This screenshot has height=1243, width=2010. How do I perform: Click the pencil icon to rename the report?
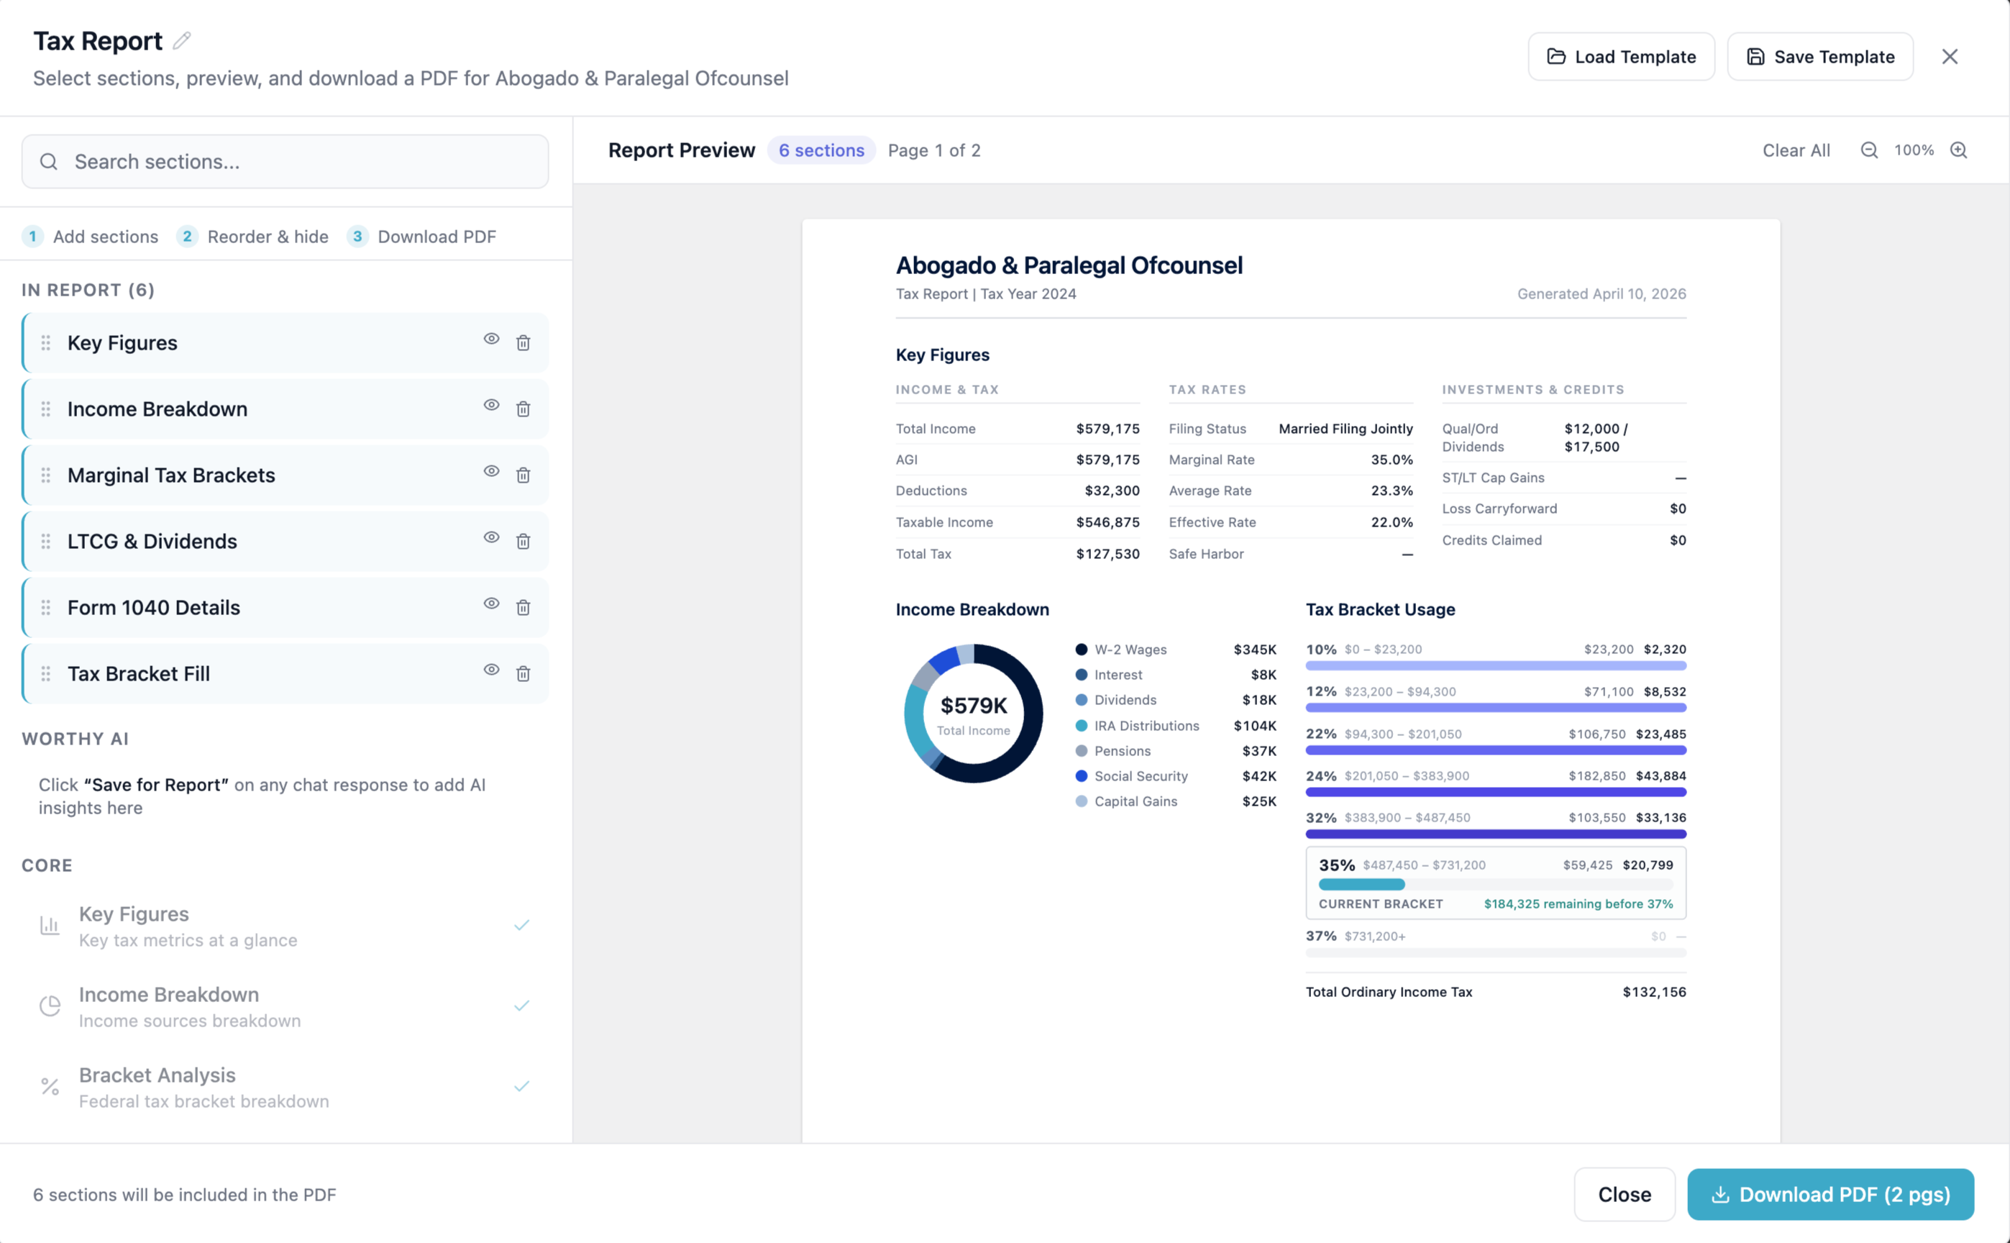(182, 40)
